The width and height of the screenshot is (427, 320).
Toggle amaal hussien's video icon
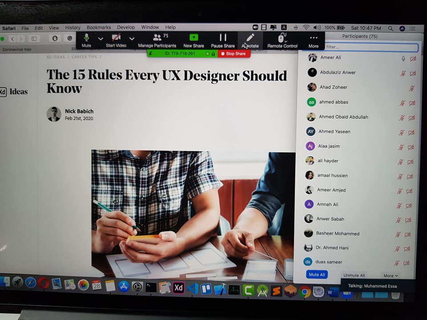(410, 176)
